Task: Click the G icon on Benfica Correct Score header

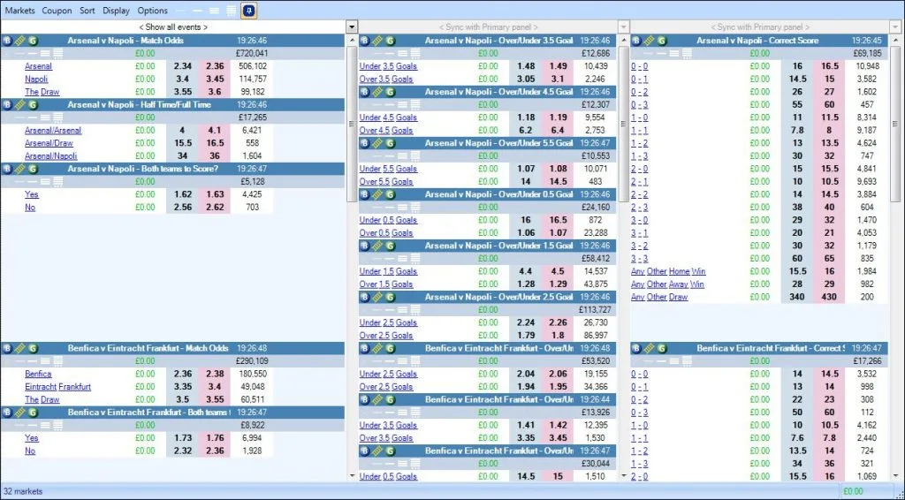Action: coord(661,348)
